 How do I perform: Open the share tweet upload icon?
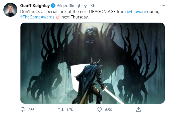pos(138,110)
